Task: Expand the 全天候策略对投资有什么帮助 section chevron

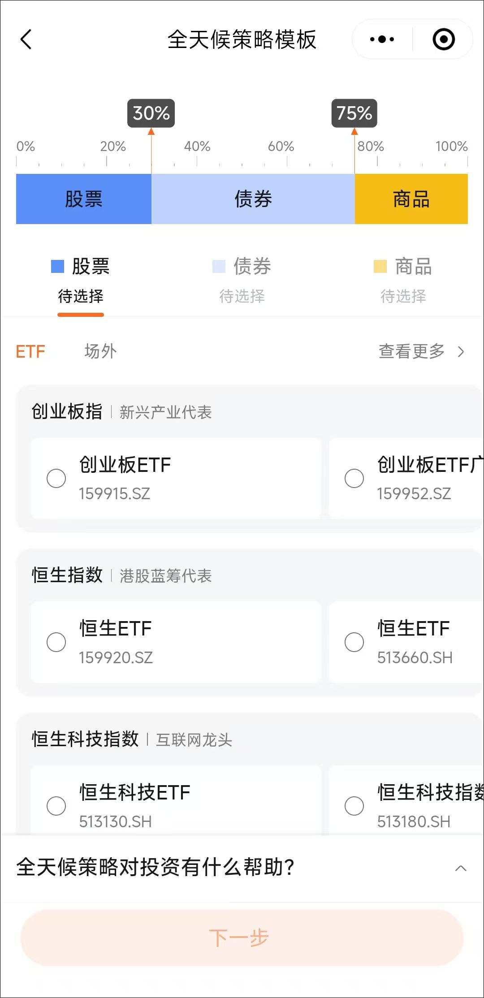Action: pos(461,868)
